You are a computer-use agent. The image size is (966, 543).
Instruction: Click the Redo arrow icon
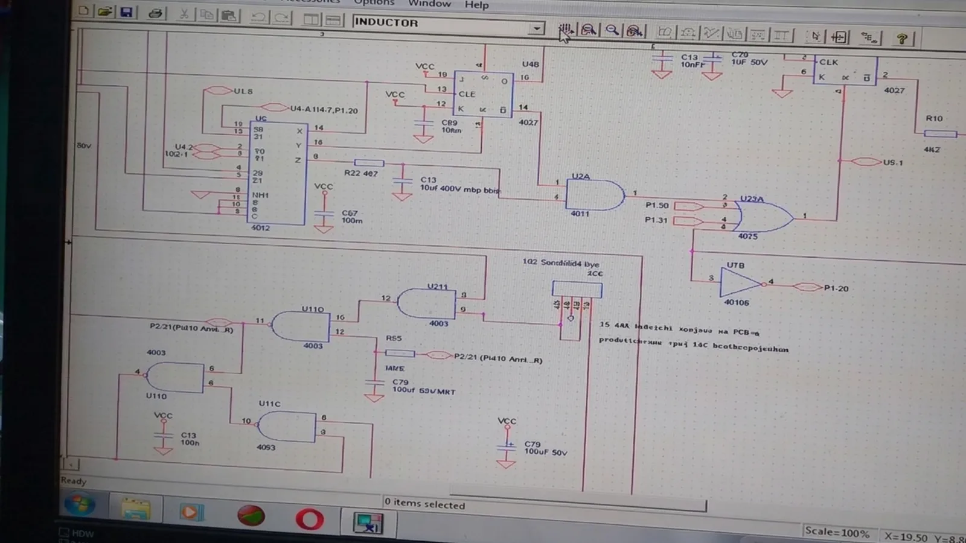(x=281, y=17)
